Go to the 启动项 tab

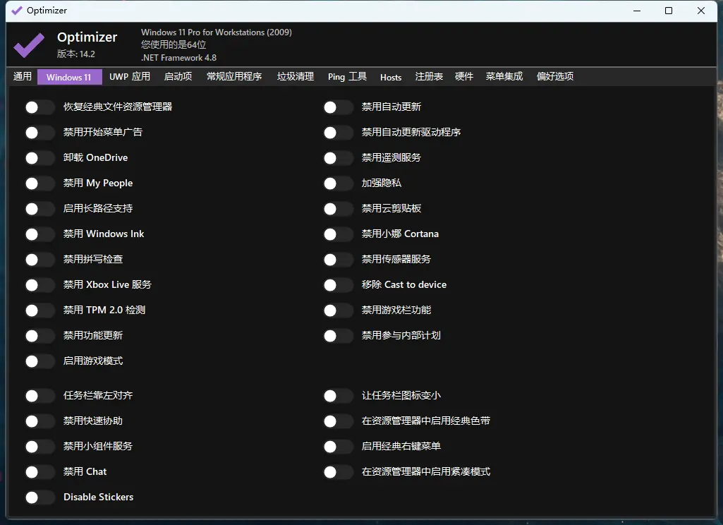pos(178,77)
